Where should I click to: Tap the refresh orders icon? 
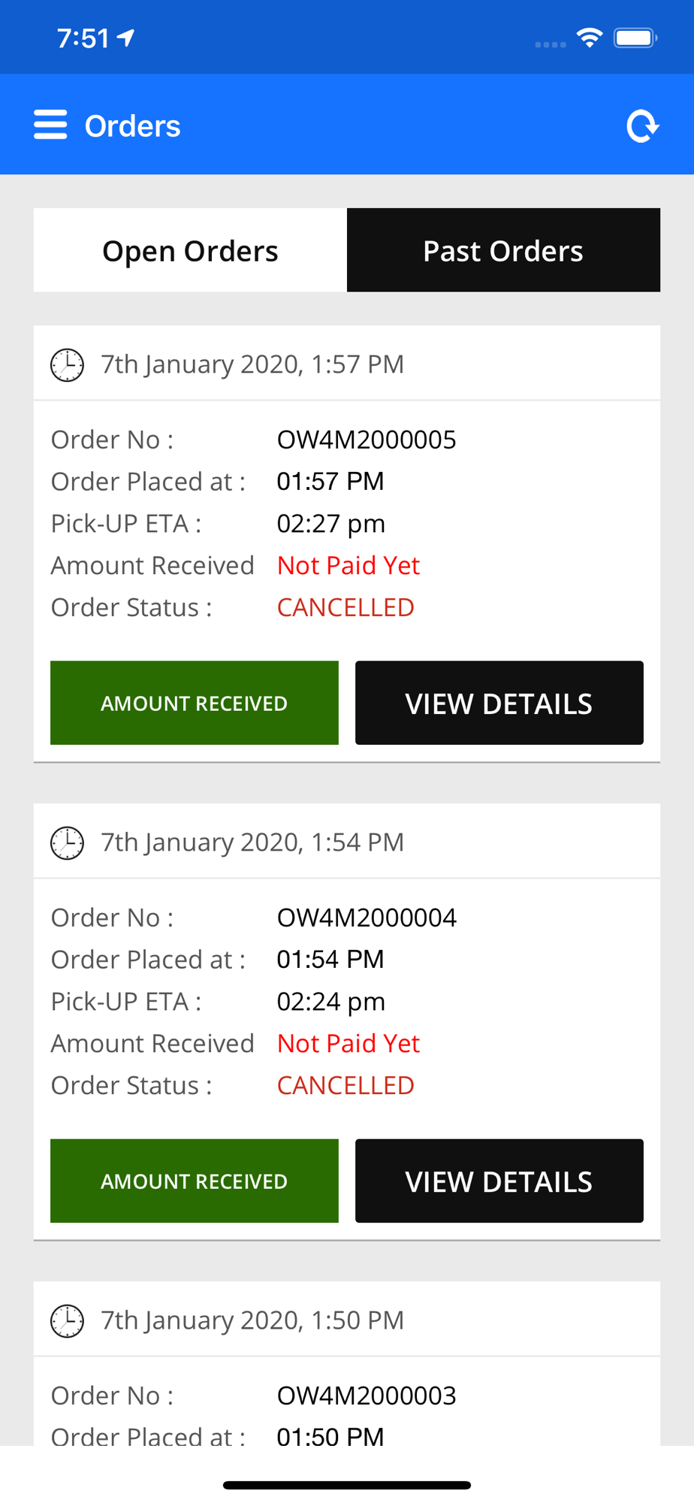[x=642, y=126]
